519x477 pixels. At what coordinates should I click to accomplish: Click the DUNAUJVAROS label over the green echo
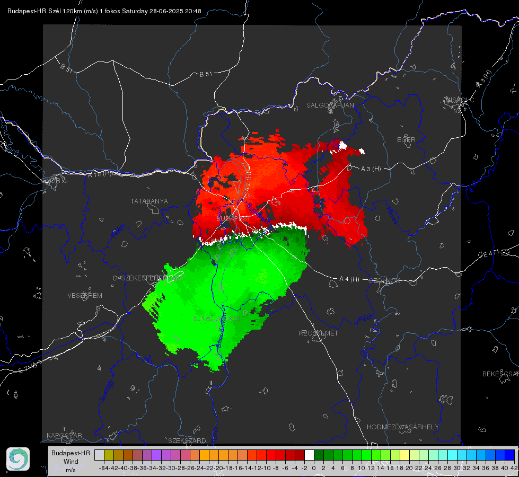216,319
